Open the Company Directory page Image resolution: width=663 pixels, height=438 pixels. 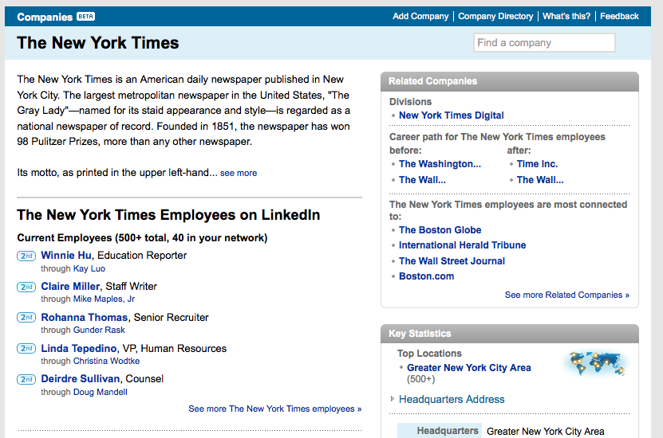pyautogui.click(x=495, y=16)
